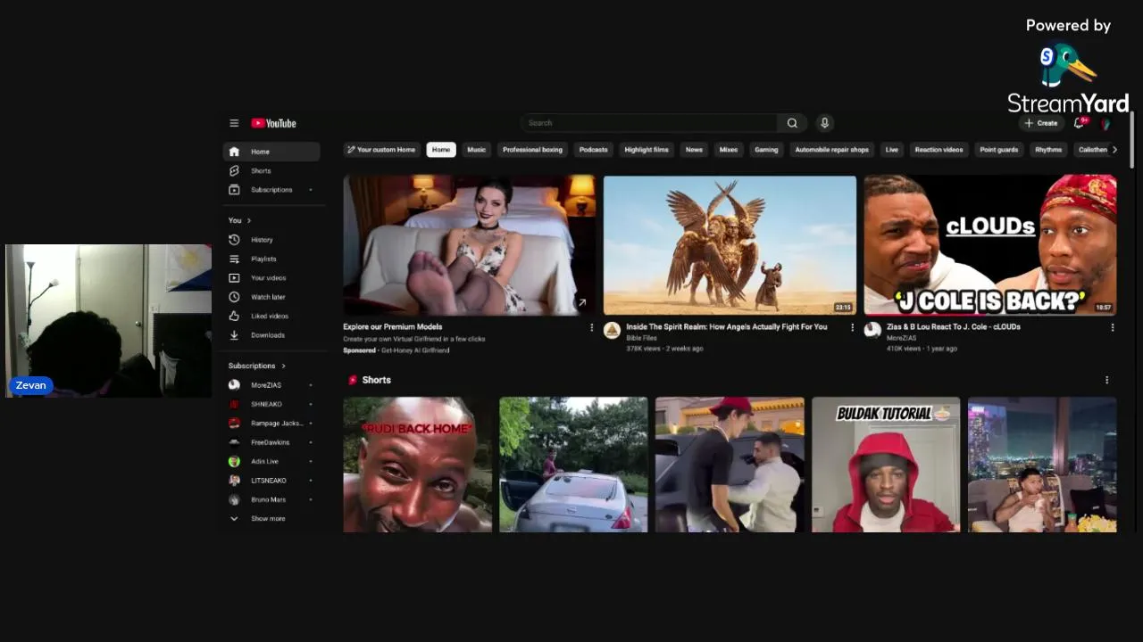Go to Home in sidebar
The image size is (1143, 642).
pos(271,152)
